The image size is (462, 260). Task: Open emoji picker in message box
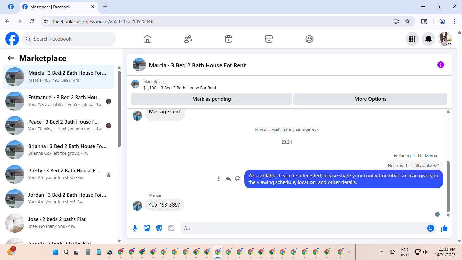coord(431,228)
